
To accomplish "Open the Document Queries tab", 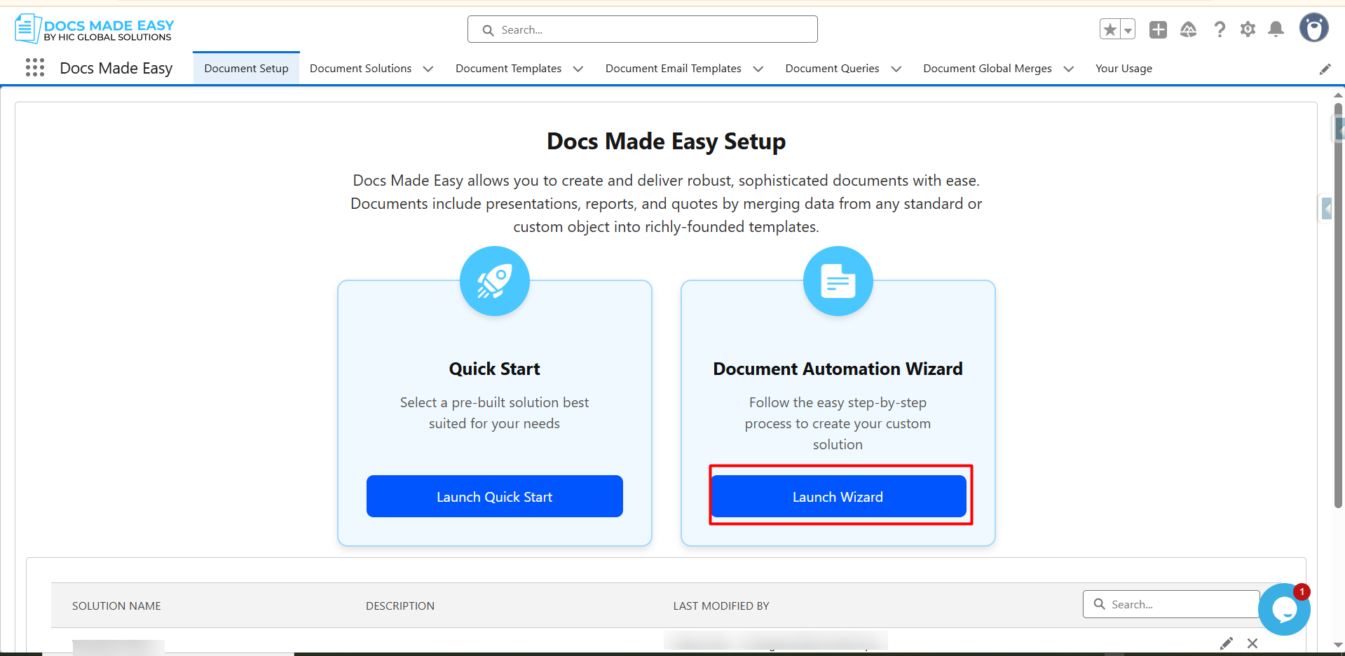I will click(832, 68).
